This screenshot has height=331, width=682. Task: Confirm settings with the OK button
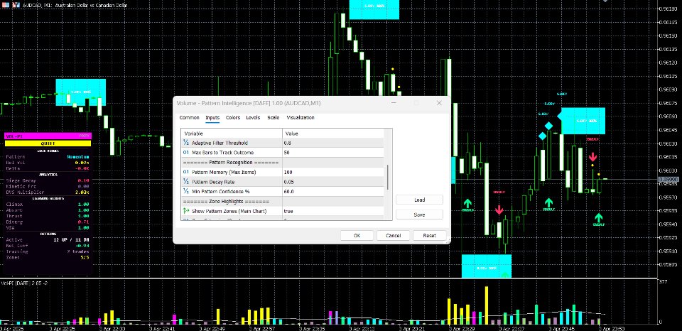(x=357, y=235)
